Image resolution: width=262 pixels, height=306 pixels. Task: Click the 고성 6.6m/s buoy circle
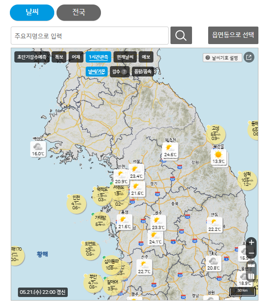(216, 135)
